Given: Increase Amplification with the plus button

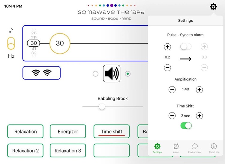Looking at the screenshot, I should (x=199, y=89).
